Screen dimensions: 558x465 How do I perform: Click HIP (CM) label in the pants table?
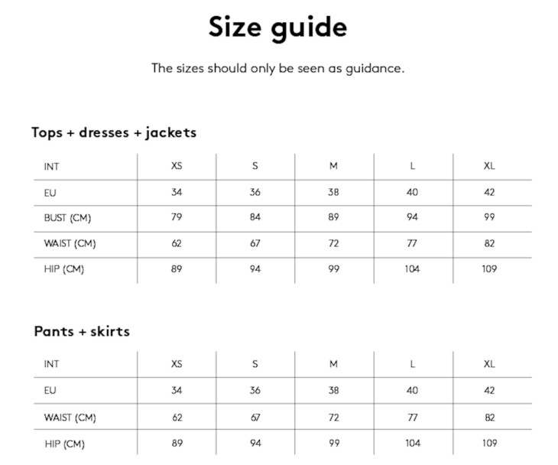tap(65, 444)
